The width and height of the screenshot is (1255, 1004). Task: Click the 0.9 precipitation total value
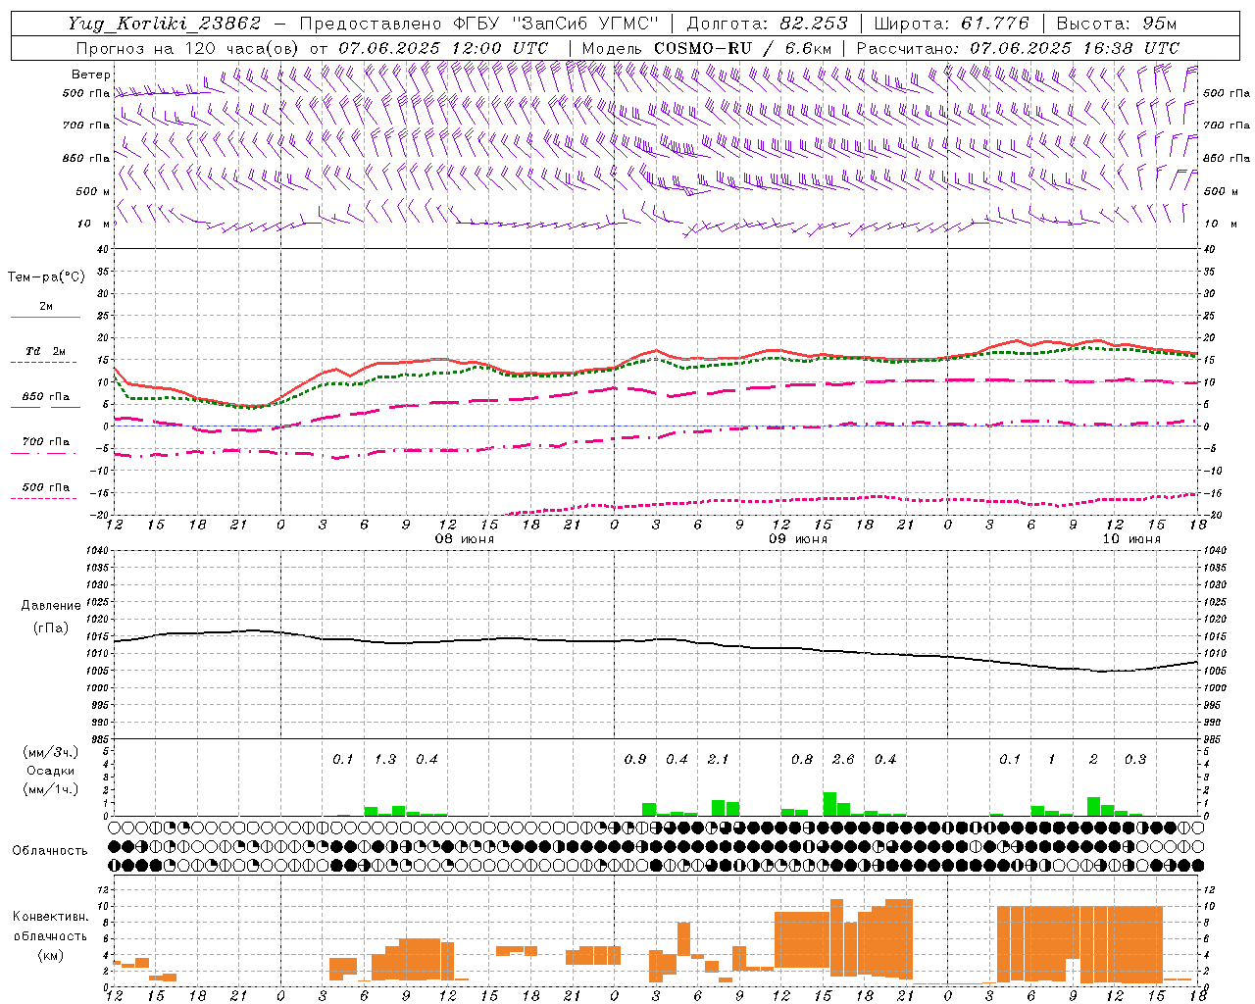tap(635, 759)
